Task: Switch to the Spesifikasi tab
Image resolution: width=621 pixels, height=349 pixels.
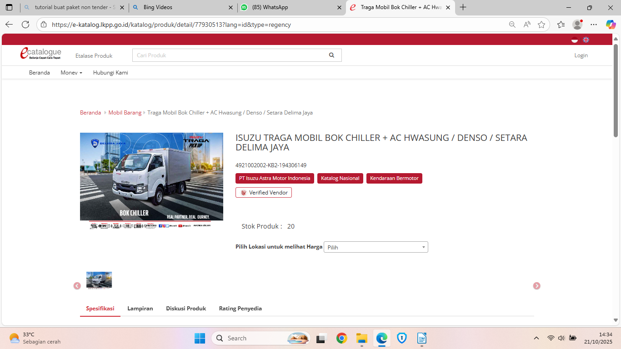Action: tap(100, 309)
